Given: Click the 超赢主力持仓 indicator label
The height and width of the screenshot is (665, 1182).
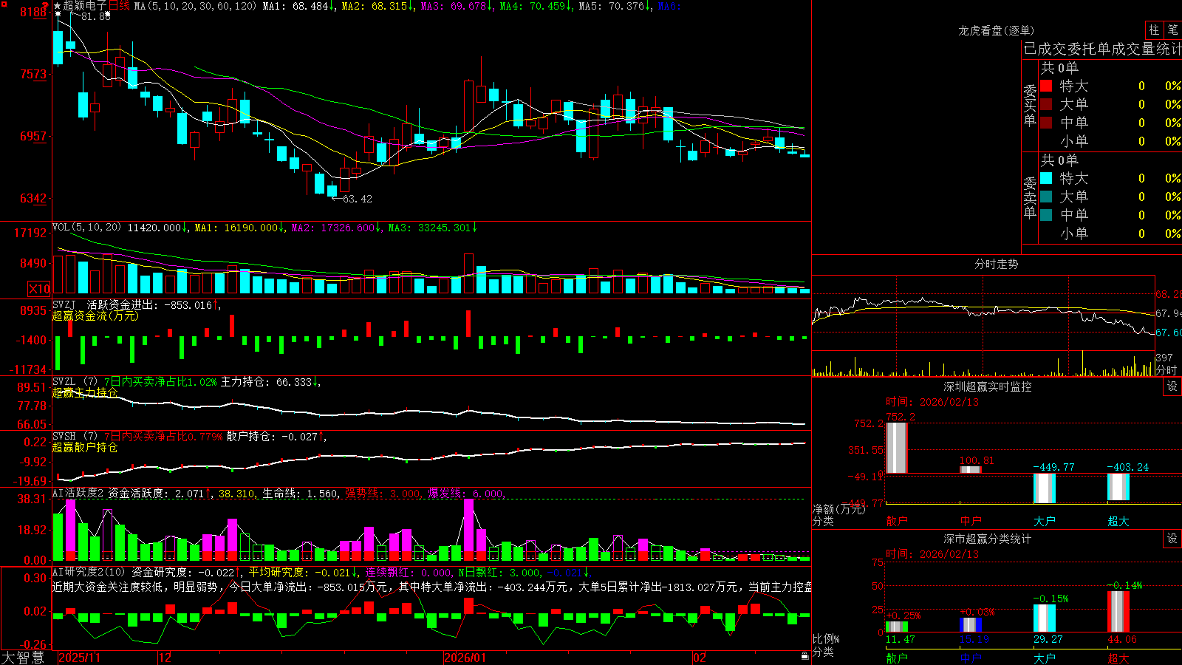Looking at the screenshot, I should click(x=85, y=392).
